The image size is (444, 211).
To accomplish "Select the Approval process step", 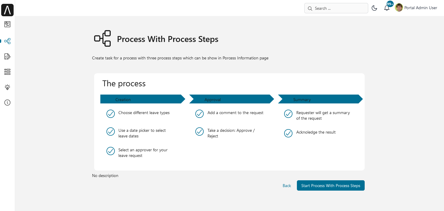I will [231, 99].
